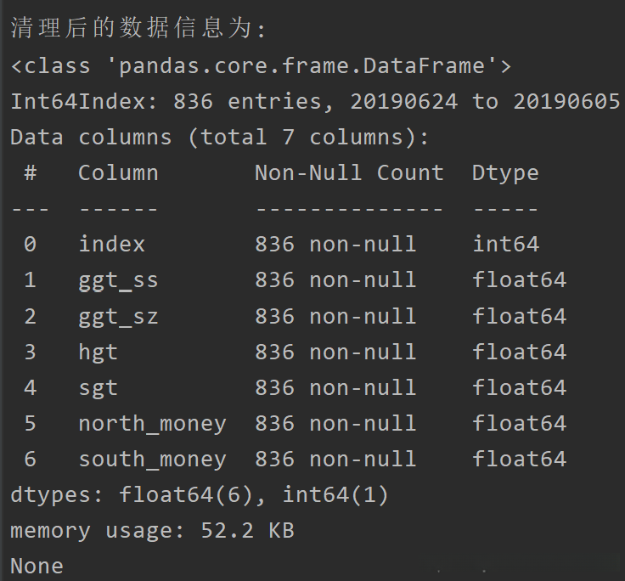Click the 'Non-Null Count' header
Image resolution: width=625 pixels, height=581 pixels.
point(349,173)
